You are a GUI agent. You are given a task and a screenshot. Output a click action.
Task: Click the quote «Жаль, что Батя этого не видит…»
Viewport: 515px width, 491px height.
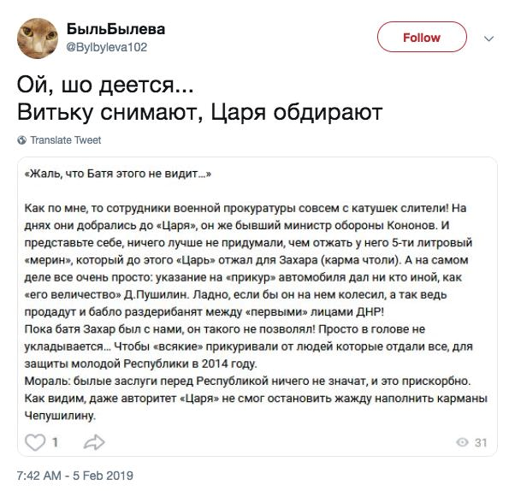click(119, 174)
